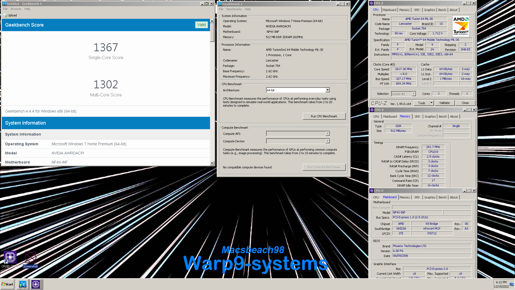The height and width of the screenshot is (290, 515).
Task: Click the BIOS date 06/09/2006 field
Action: click(432, 256)
